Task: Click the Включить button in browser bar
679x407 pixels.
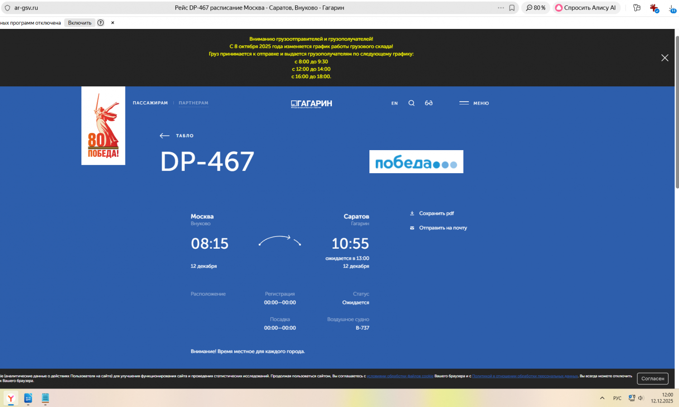Action: [80, 23]
